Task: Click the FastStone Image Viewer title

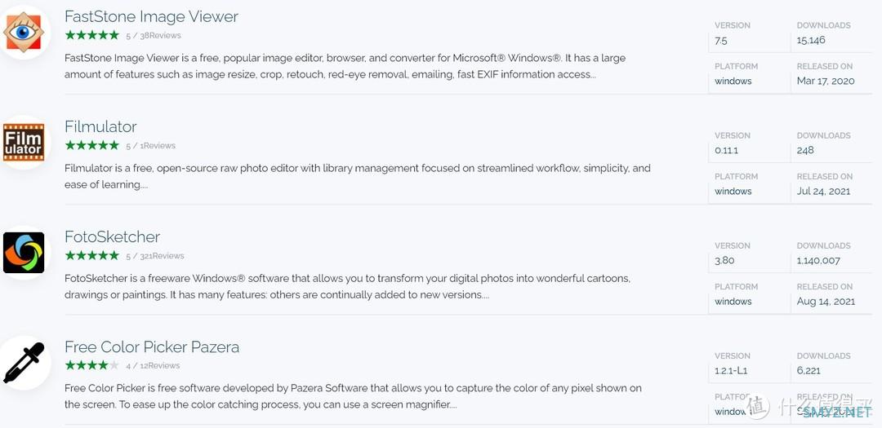Action: (151, 16)
